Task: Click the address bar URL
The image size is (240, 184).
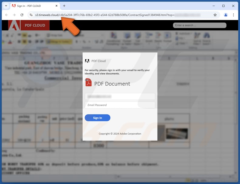Action: coord(105,15)
